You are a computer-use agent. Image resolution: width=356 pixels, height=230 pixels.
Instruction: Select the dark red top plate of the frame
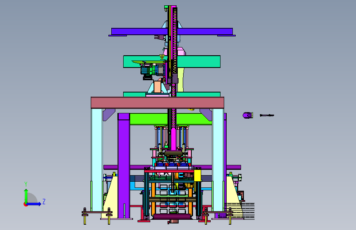click(157, 103)
